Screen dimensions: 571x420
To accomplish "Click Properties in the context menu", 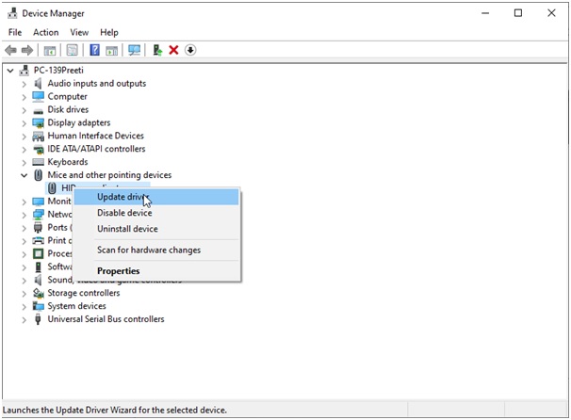I will (x=118, y=271).
